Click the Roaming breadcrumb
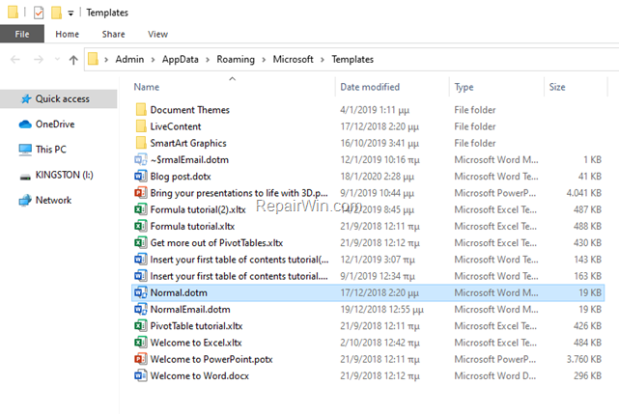Viewport: 619px width, 414px height. pyautogui.click(x=236, y=59)
